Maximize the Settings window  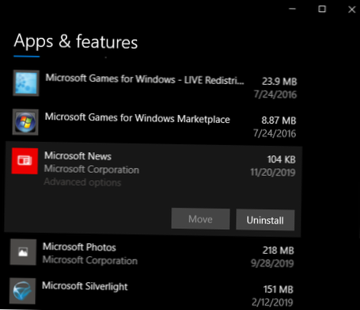[322, 9]
